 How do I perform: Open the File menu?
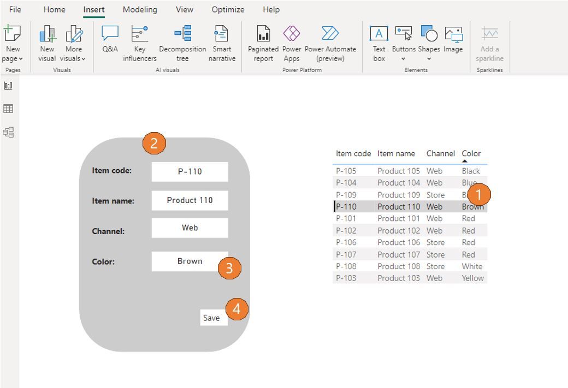tap(15, 9)
